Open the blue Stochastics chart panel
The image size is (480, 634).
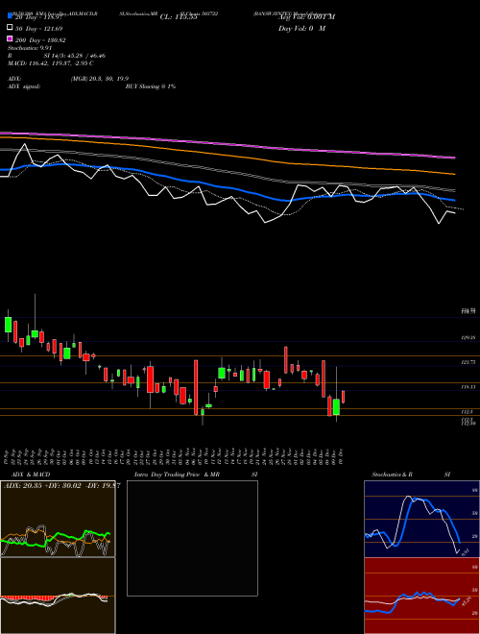click(421, 519)
